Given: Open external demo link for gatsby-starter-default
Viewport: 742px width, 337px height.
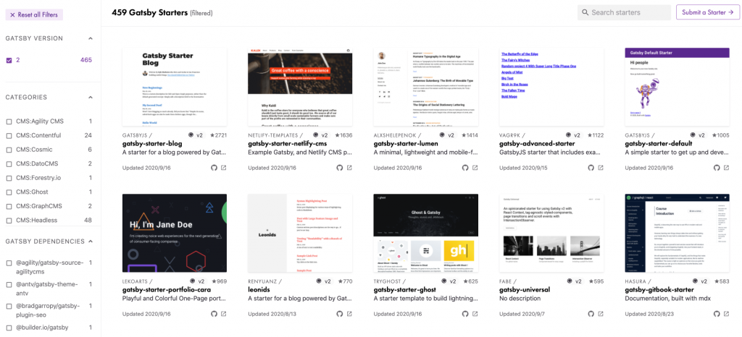Looking at the screenshot, I should point(726,168).
